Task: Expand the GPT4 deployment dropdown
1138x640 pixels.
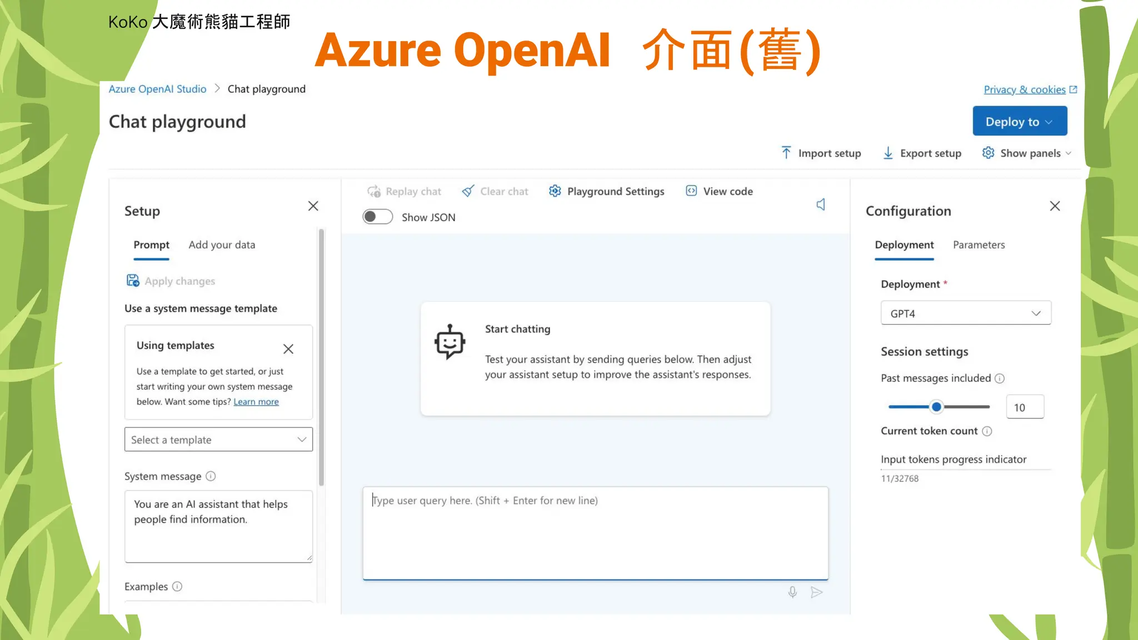Action: pos(966,313)
